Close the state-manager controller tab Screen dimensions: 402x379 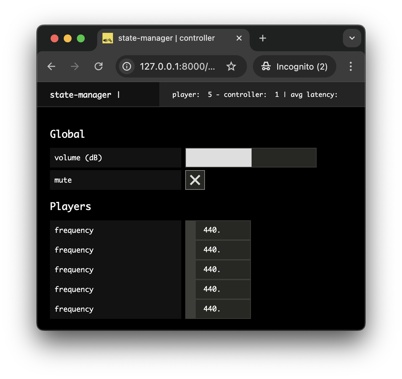click(239, 38)
